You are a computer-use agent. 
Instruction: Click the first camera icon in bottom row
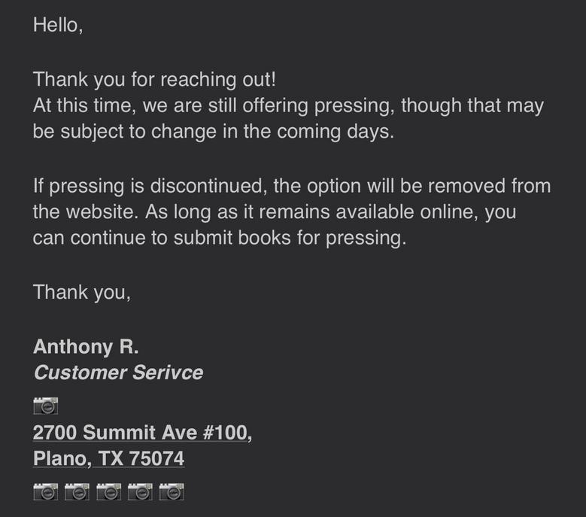pyautogui.click(x=46, y=492)
